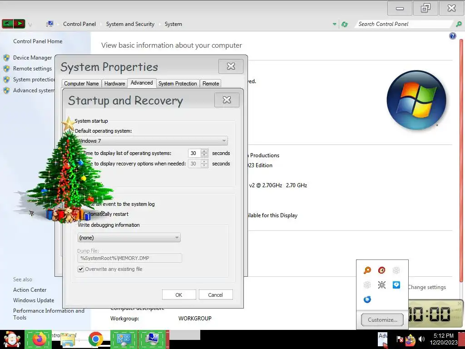The height and width of the screenshot is (349, 465).
Task: Click the faded snowflake tray icon in second row
Action: pos(367,285)
